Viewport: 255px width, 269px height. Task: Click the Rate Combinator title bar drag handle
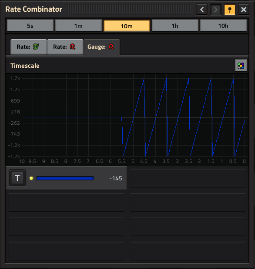[x=130, y=10]
